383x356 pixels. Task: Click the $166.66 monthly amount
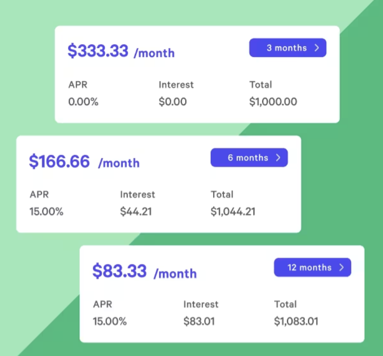(59, 161)
